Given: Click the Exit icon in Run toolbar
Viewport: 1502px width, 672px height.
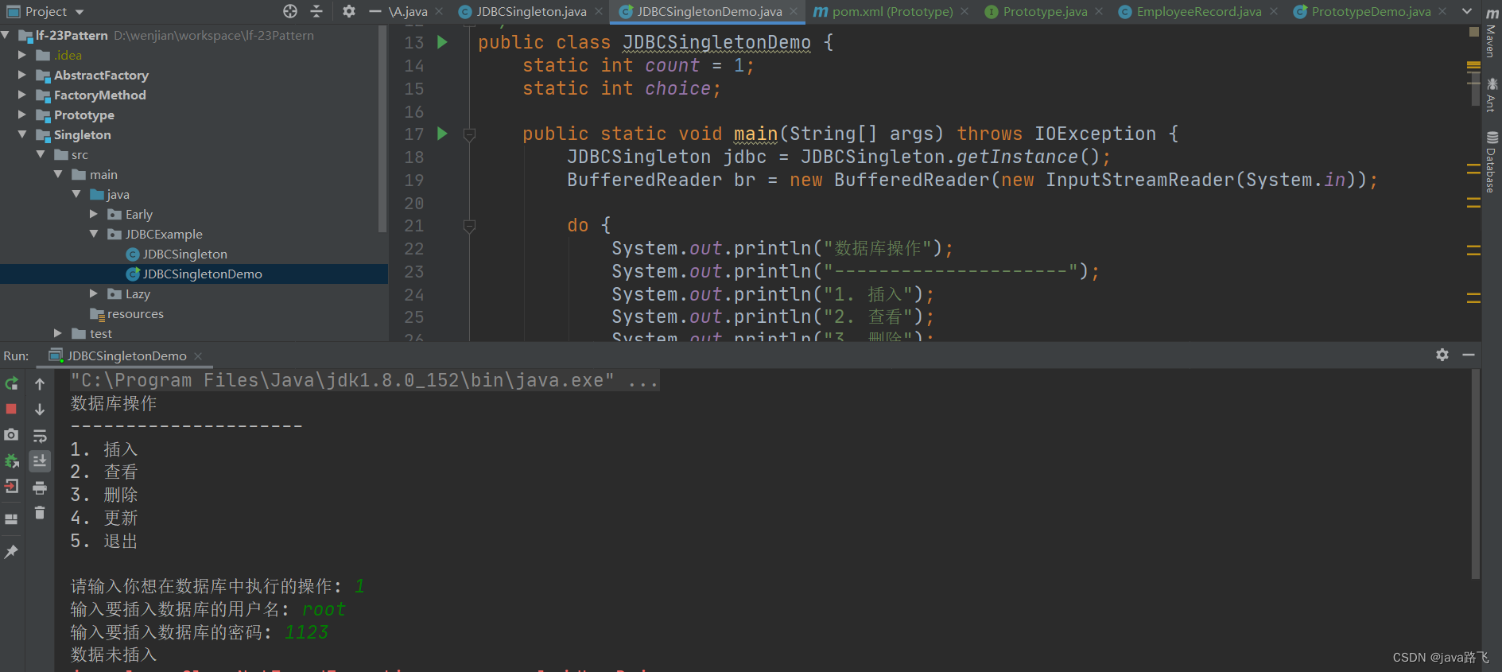Looking at the screenshot, I should coord(11,486).
